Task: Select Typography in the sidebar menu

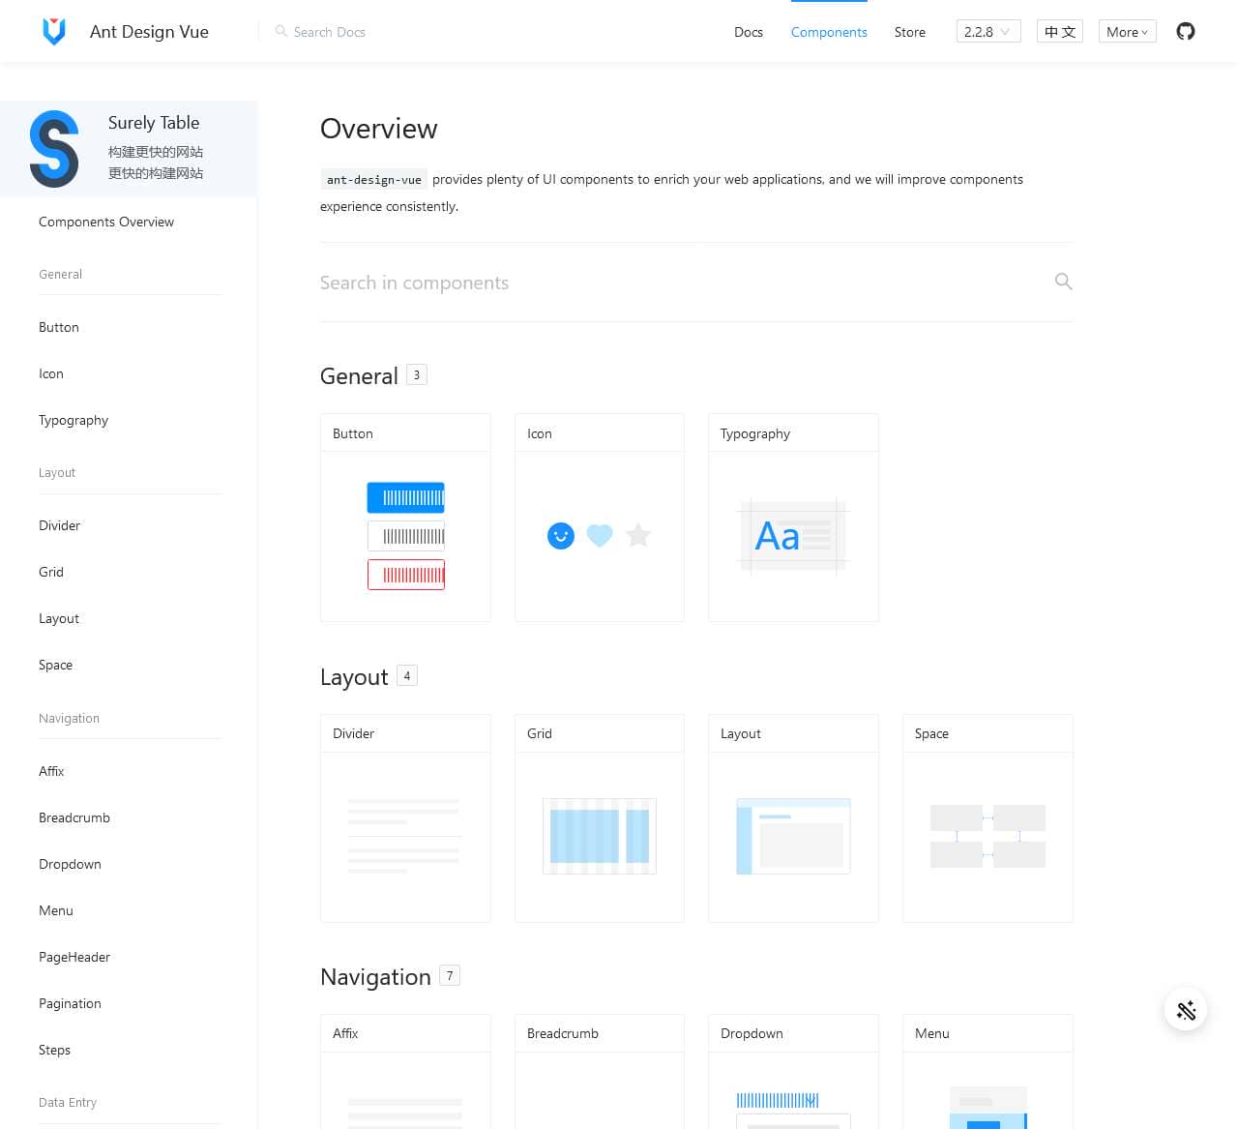Action: tap(74, 420)
